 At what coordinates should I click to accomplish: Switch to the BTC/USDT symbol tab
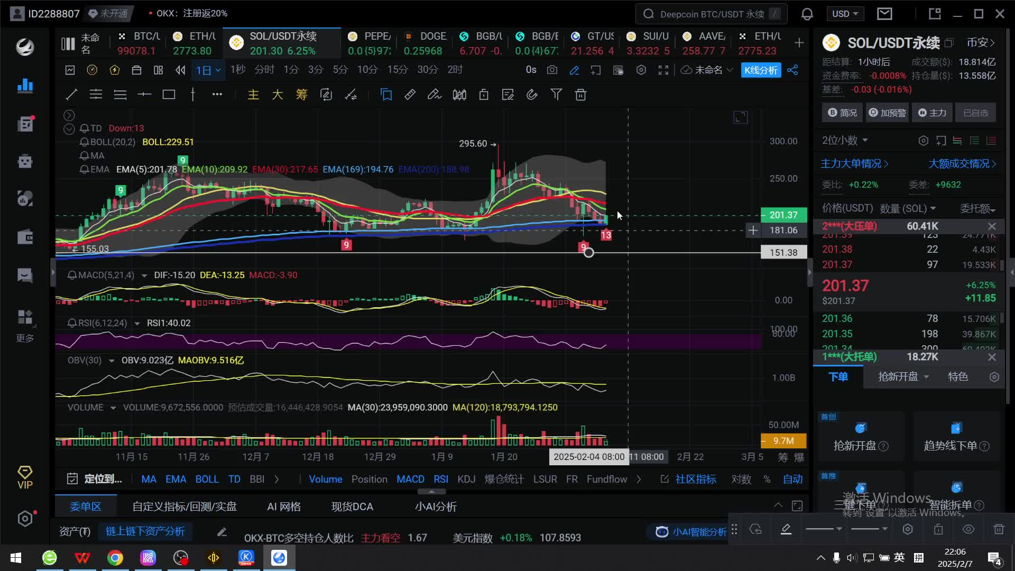(139, 43)
